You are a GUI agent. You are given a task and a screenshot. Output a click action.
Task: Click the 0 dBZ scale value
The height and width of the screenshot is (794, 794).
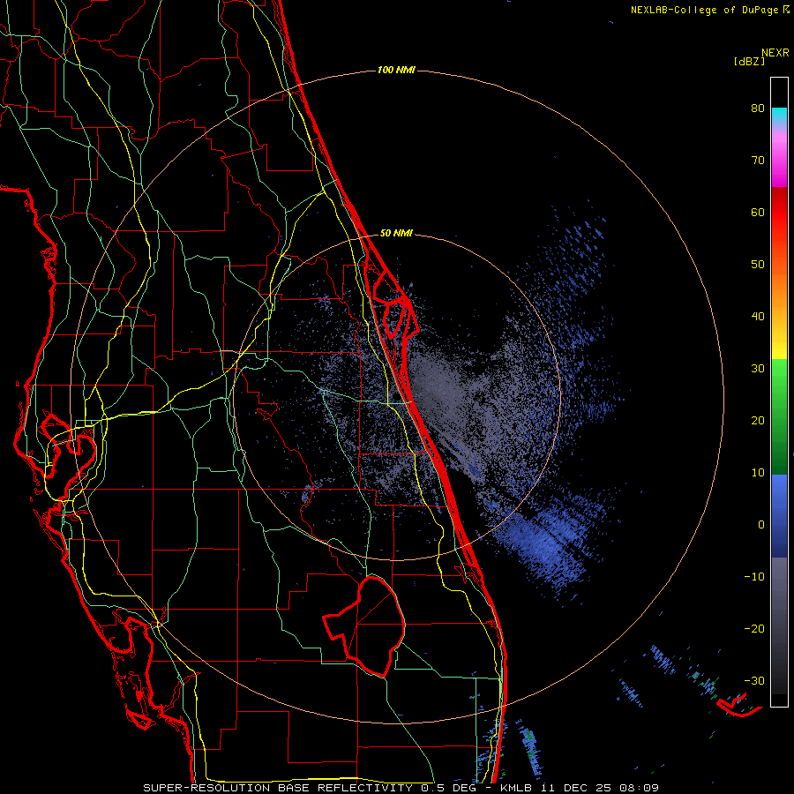click(761, 525)
